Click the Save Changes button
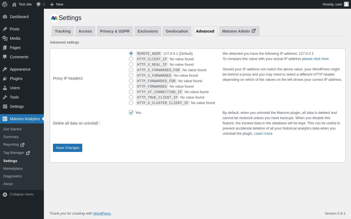 tap(67, 148)
